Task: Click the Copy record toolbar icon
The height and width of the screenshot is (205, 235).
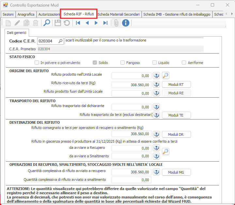Action: pyautogui.click(x=26, y=23)
